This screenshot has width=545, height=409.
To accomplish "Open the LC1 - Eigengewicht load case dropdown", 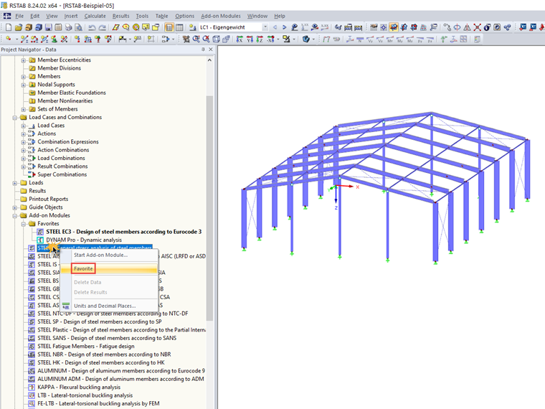I will (x=265, y=27).
